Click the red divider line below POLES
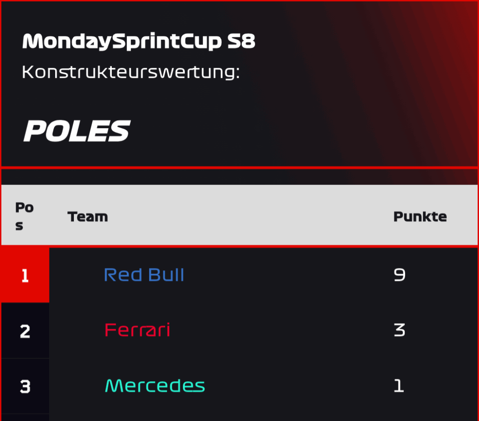Screen dimensions: 479x421 (x=239, y=167)
